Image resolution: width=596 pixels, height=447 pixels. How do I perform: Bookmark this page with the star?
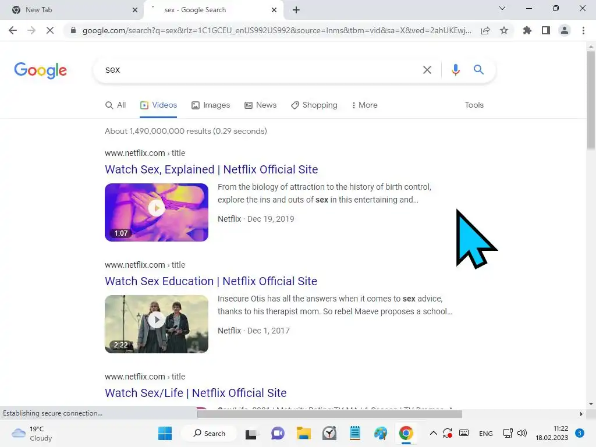tap(504, 30)
